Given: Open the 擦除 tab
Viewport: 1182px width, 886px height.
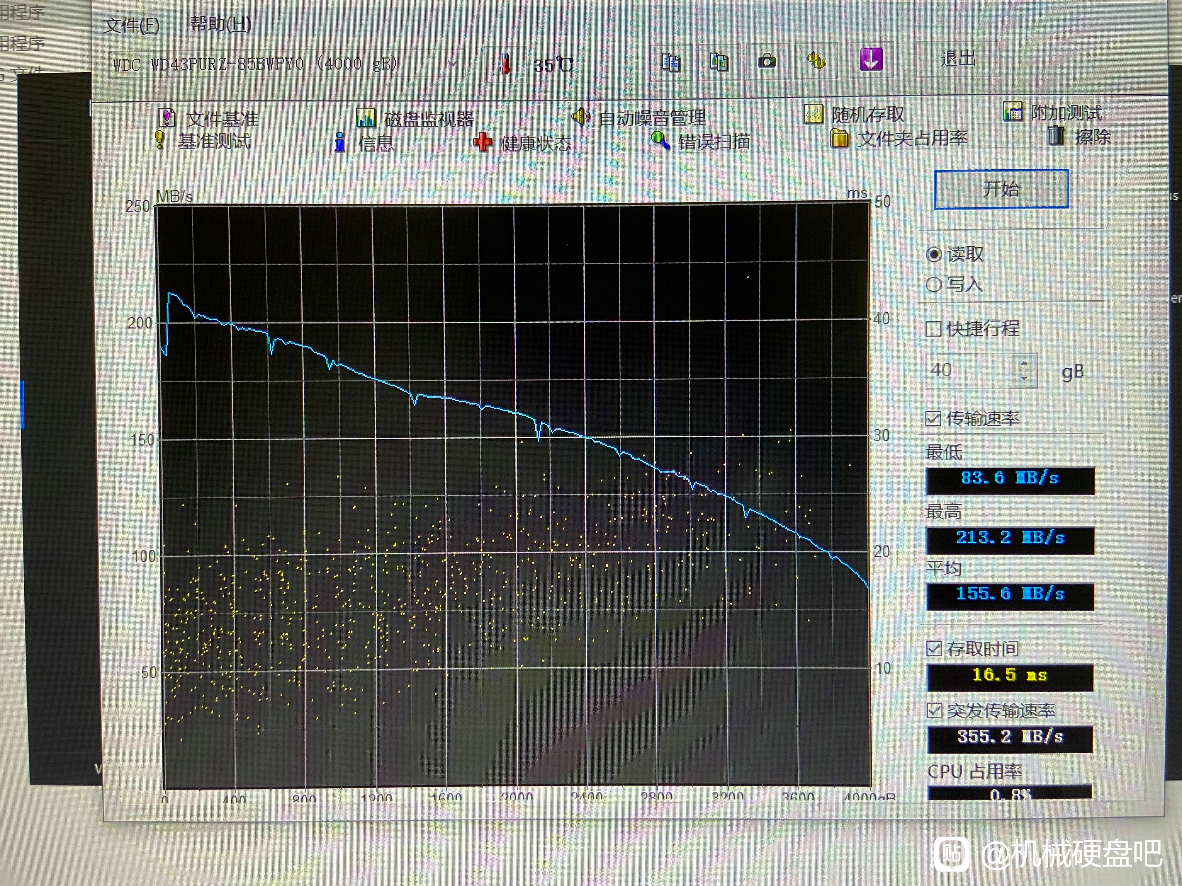Looking at the screenshot, I should [1079, 136].
